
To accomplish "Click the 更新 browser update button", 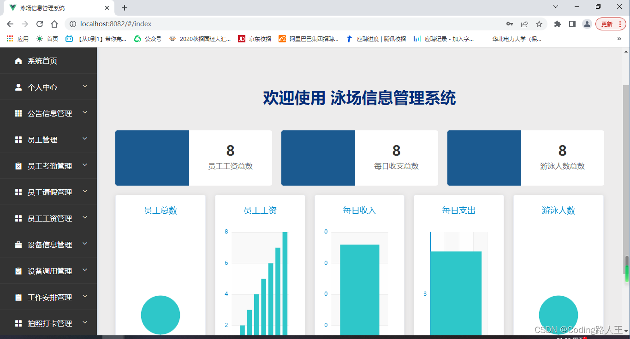I will point(611,24).
